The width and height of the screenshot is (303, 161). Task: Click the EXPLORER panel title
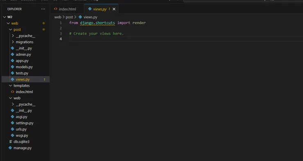click(14, 9)
